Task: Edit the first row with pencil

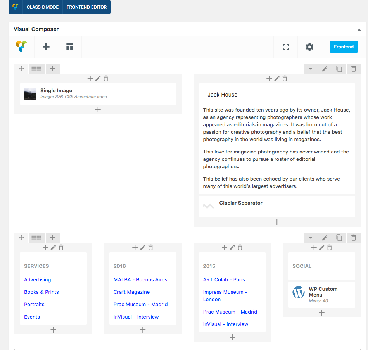Action: point(325,69)
